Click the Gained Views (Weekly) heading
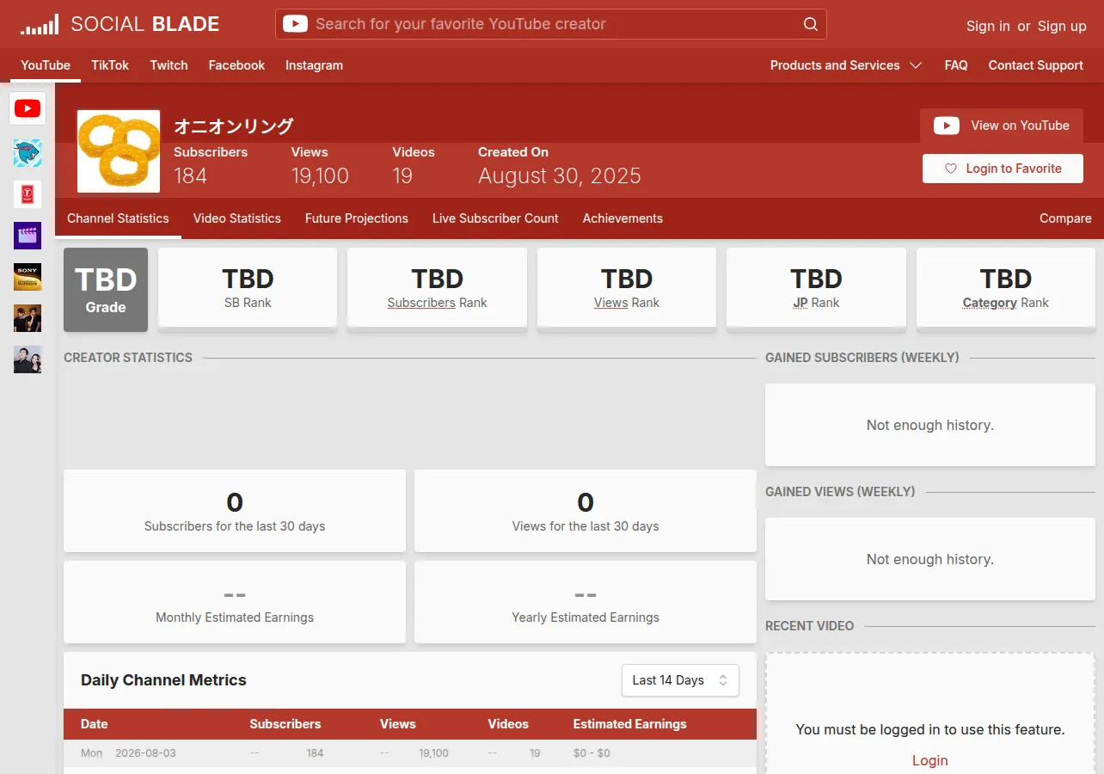Viewport: 1104px width, 774px height. point(840,492)
